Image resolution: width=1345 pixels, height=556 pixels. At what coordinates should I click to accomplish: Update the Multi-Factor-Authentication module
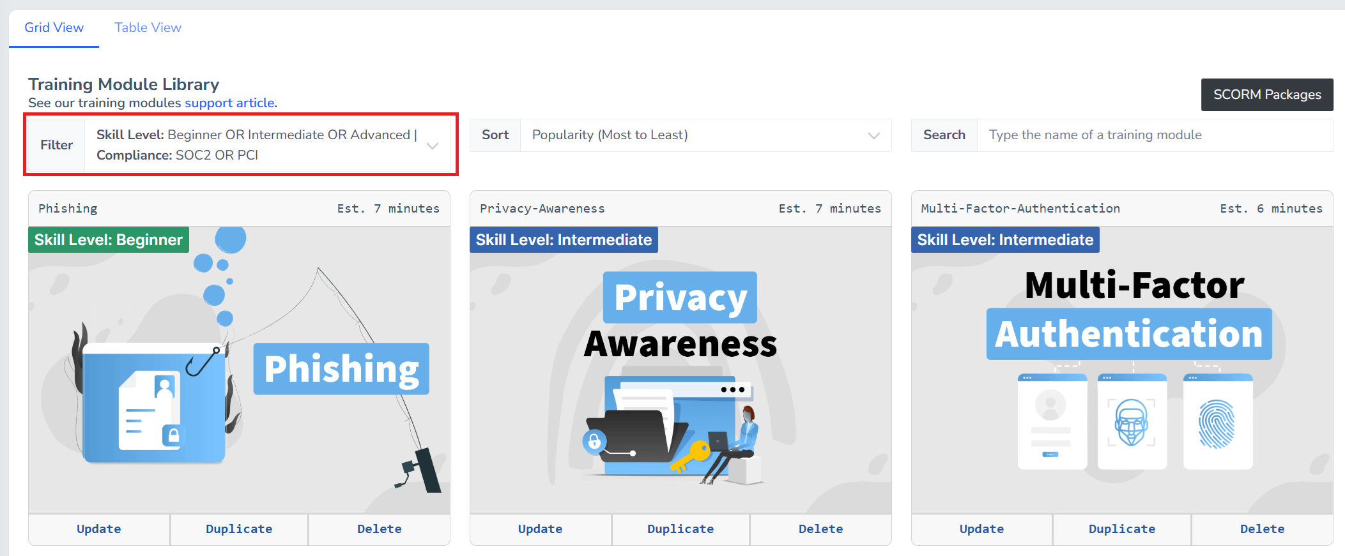point(982,529)
